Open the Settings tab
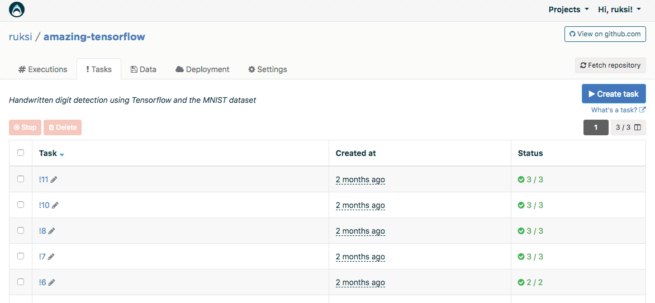The image size is (655, 303). click(x=267, y=69)
